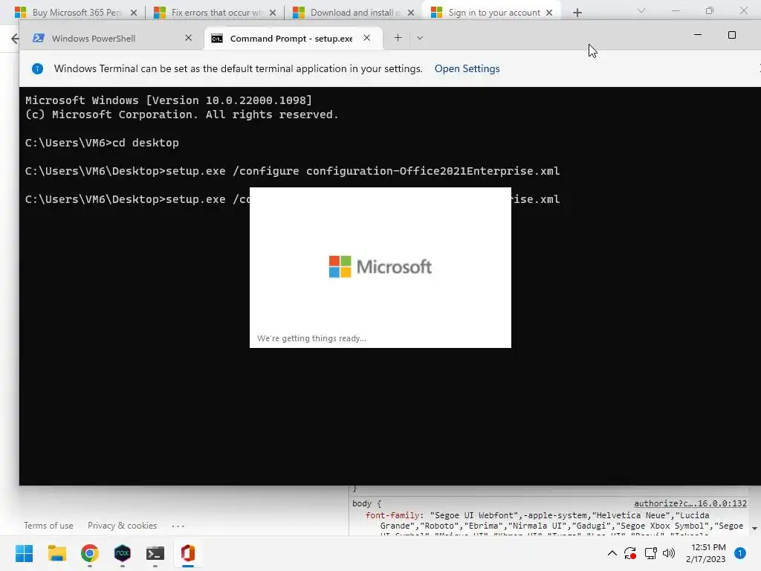Close the Sign in to your account tab
The image size is (761, 571).
[x=549, y=13]
